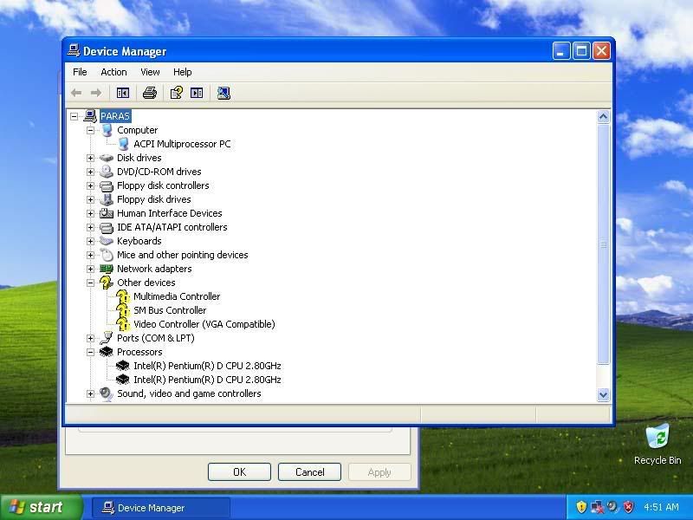This screenshot has width=693, height=520.
Task: Expand DVD/CD-ROM drives category
Action: (x=90, y=172)
